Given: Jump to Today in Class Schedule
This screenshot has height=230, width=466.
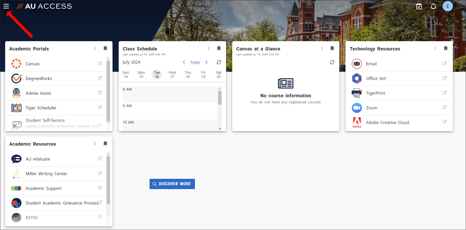Looking at the screenshot, I should (x=195, y=62).
